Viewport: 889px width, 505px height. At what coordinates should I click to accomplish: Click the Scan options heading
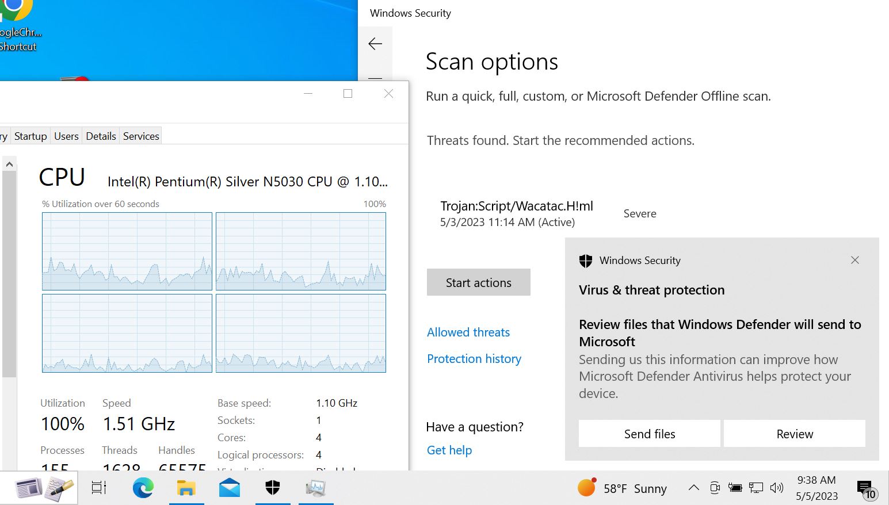tap(492, 62)
